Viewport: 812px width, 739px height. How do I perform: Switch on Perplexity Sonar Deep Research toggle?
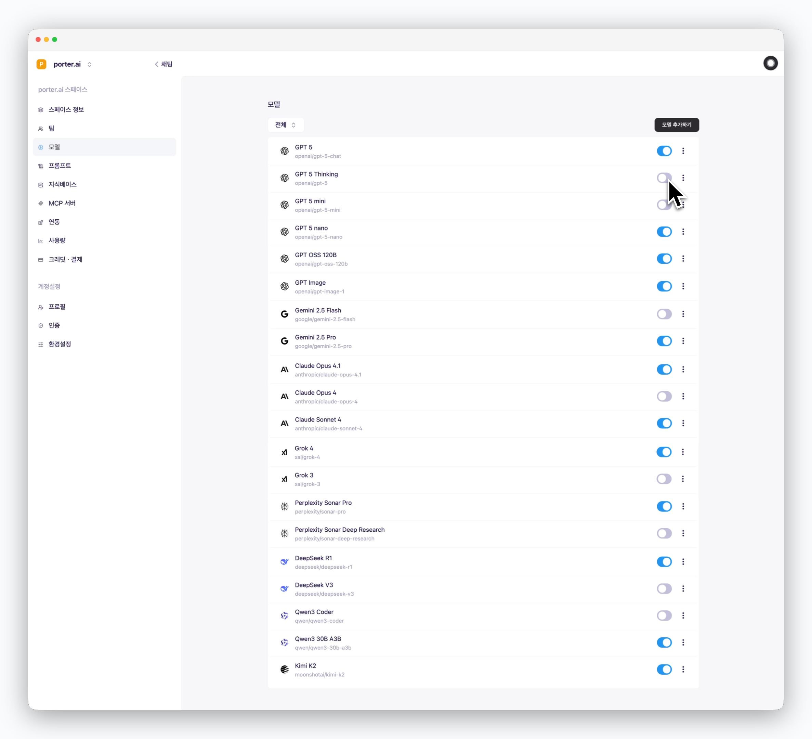click(x=664, y=533)
